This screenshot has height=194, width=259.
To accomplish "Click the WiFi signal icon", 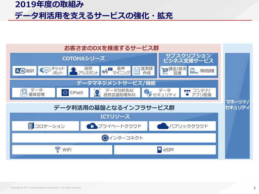I will [58, 150].
